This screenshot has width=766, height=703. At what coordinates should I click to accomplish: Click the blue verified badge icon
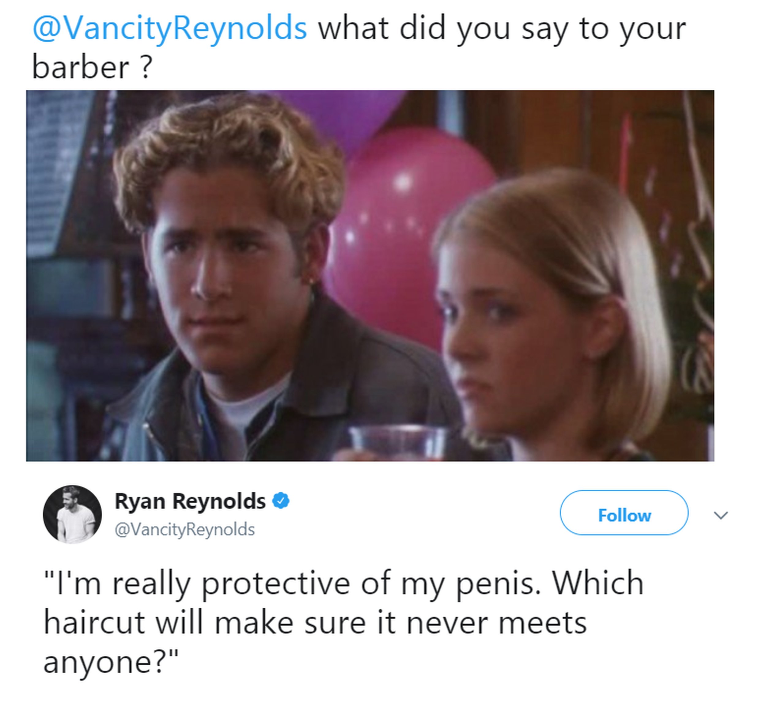(280, 501)
